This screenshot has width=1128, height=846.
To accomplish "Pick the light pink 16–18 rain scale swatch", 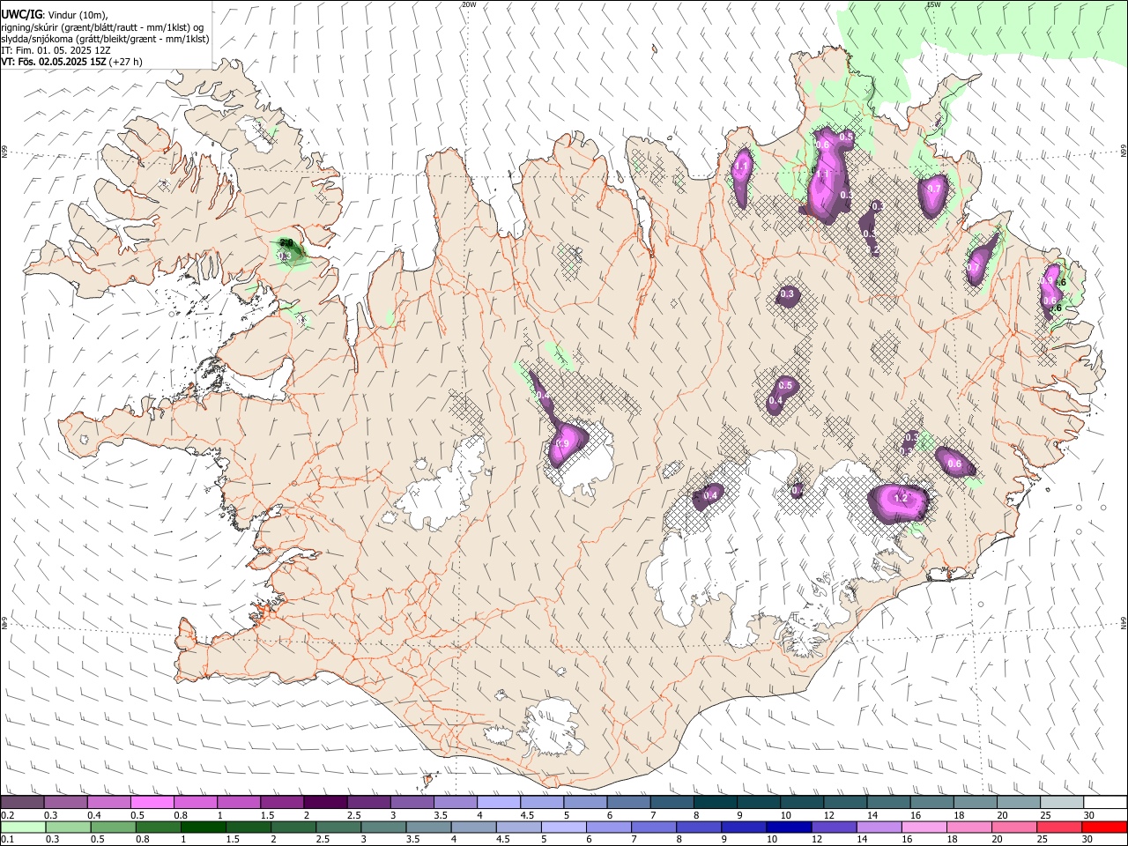I will coord(924,827).
